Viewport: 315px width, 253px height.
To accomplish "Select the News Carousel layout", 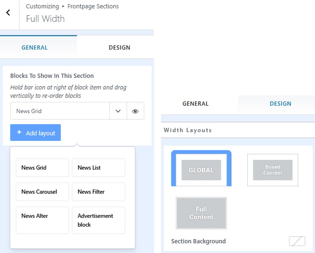I will tap(42, 192).
